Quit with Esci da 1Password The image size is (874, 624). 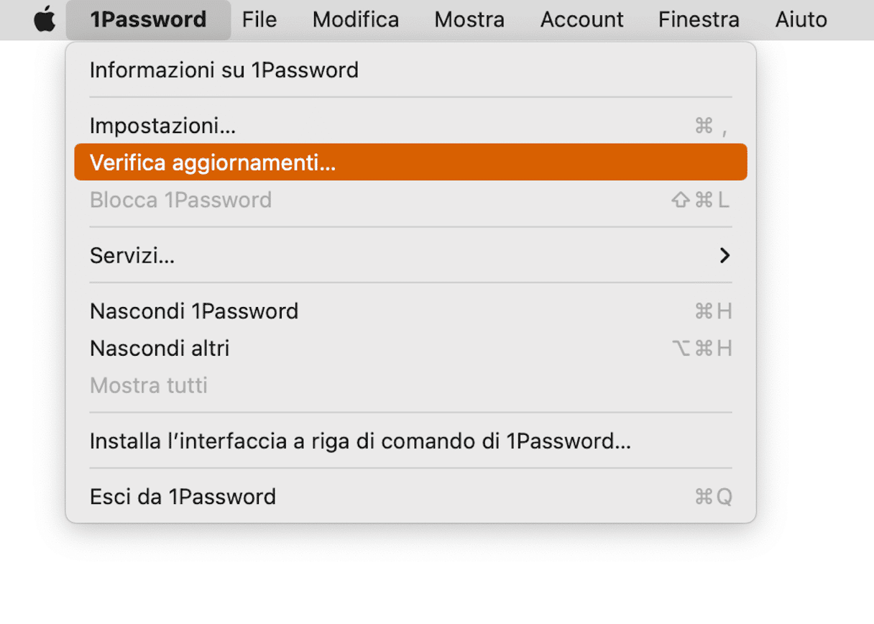point(183,497)
